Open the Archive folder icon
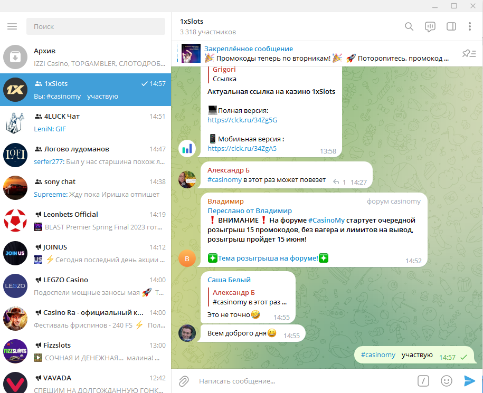The width and height of the screenshot is (483, 393). click(15, 57)
